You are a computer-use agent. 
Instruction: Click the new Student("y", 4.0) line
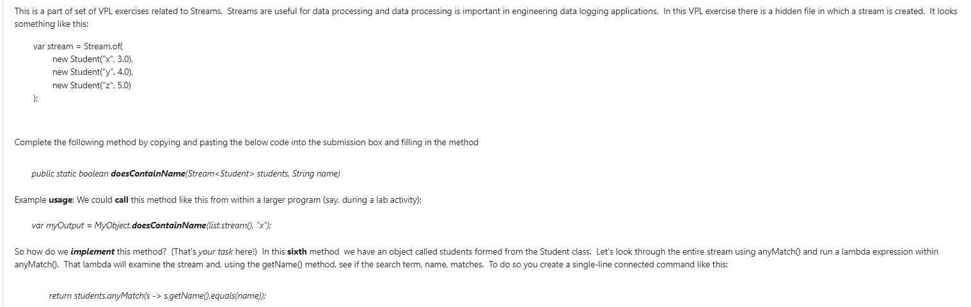click(93, 72)
